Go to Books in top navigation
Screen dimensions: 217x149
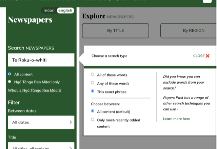point(139,1)
